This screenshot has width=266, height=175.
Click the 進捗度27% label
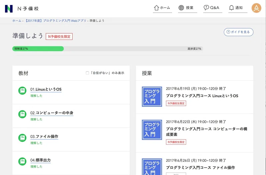194,49
